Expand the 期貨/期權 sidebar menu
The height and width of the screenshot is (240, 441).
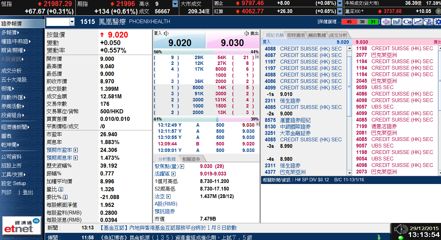[x=13, y=51]
